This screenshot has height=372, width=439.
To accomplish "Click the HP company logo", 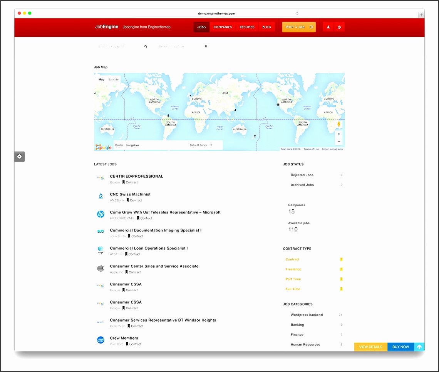I will point(101,214).
